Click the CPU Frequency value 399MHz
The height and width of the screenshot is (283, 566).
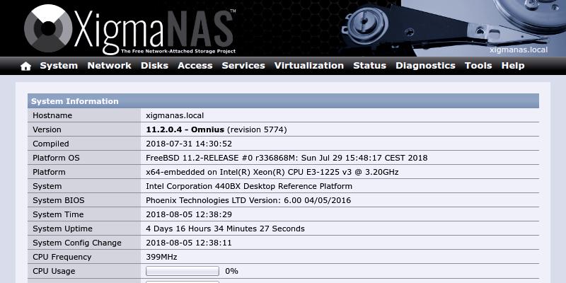click(x=161, y=257)
